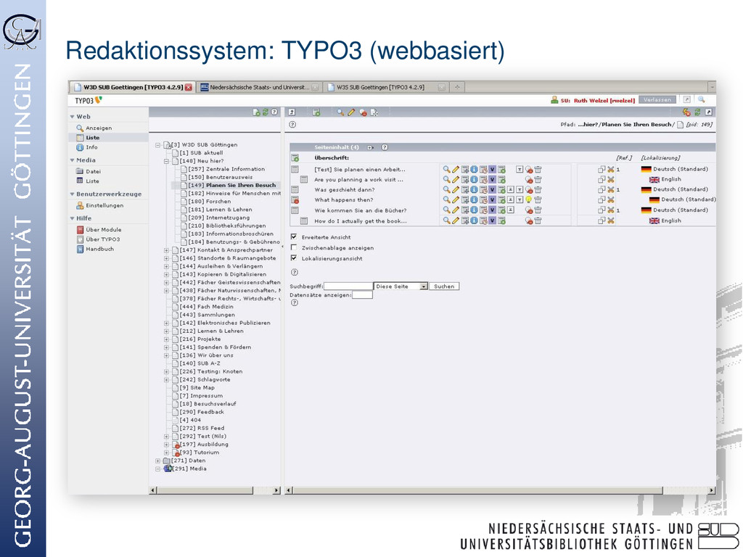The image size is (743, 557).
Task: Click the Suchen button
Action: click(444, 286)
